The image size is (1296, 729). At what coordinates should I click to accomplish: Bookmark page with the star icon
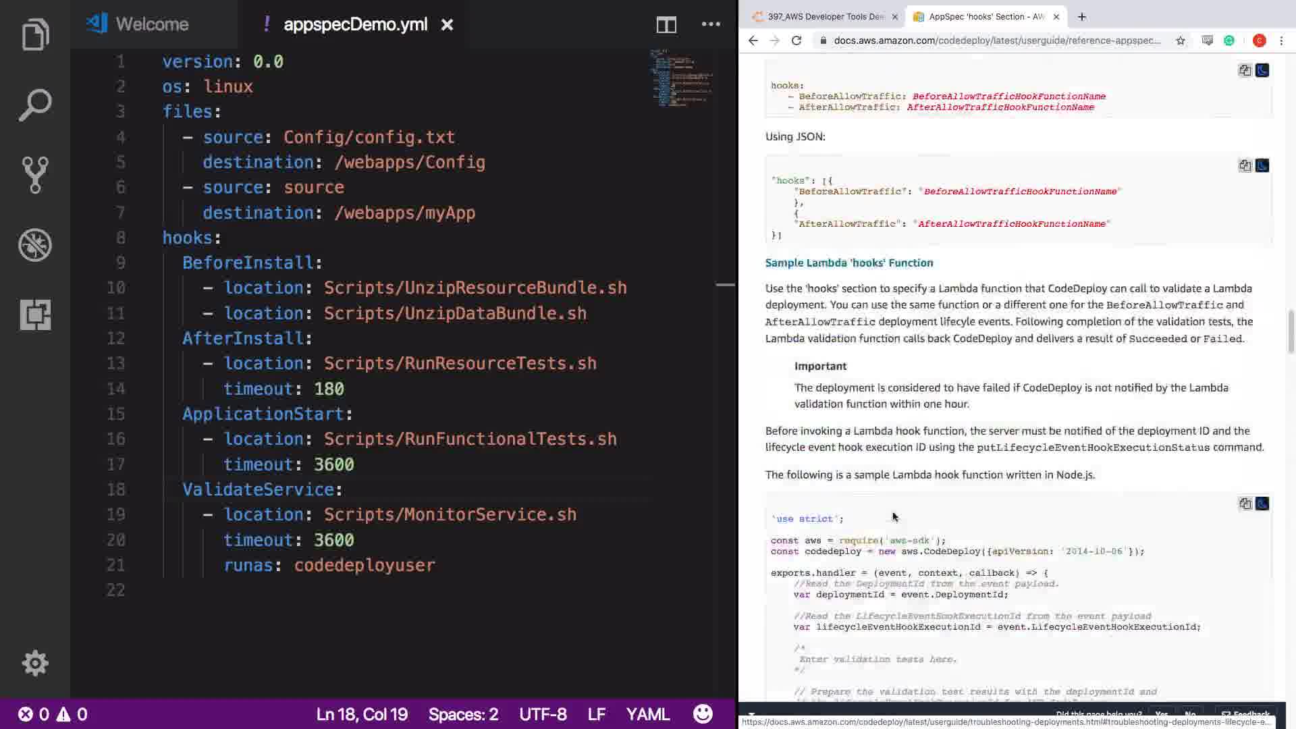[1180, 40]
